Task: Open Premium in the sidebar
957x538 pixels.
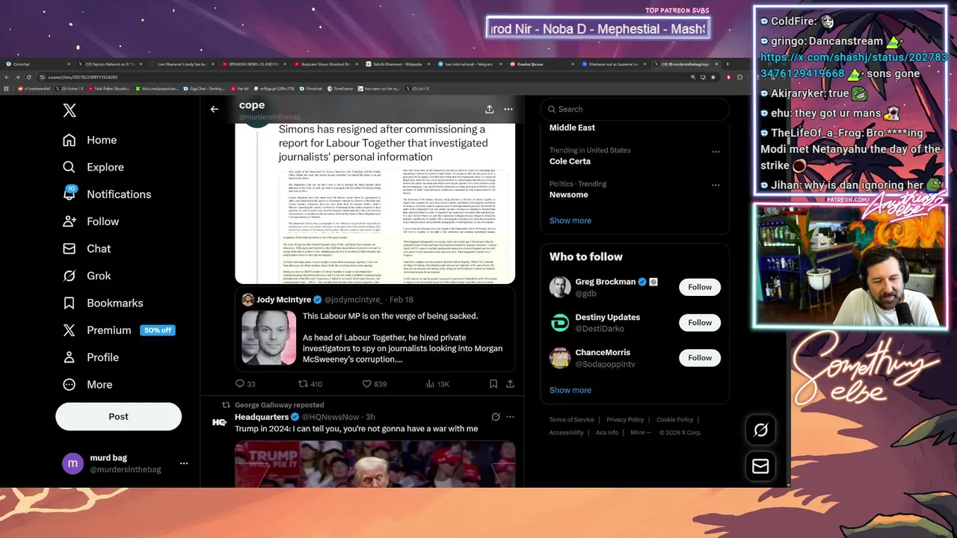Action: [119, 330]
